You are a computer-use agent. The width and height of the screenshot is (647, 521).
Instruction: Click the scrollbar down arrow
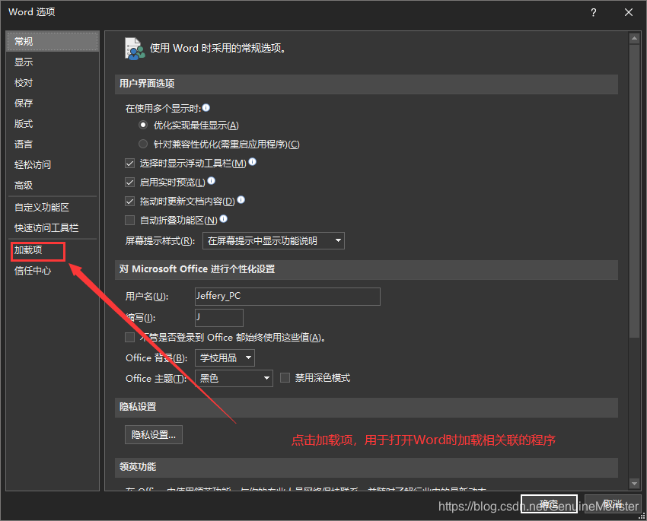pos(634,484)
